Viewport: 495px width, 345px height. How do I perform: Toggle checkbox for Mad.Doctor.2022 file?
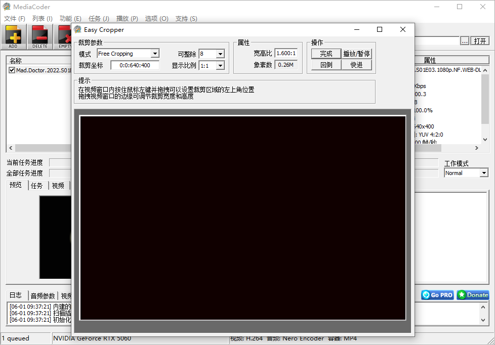click(x=12, y=70)
